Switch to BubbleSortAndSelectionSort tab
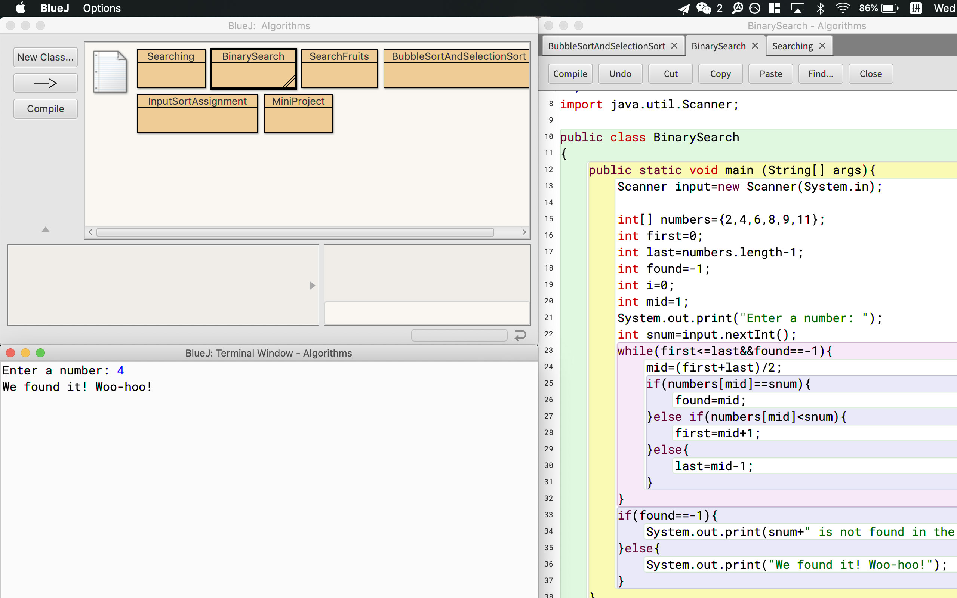 606,46
